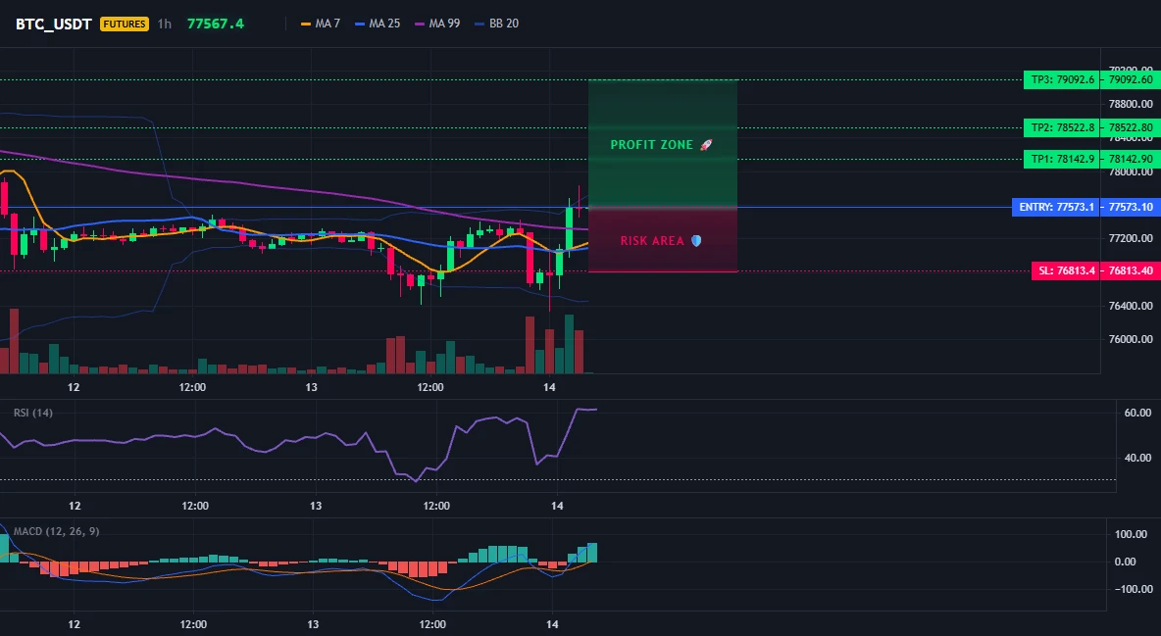
Task: Click the 60.00 RSI axis value
Action: pos(1138,413)
